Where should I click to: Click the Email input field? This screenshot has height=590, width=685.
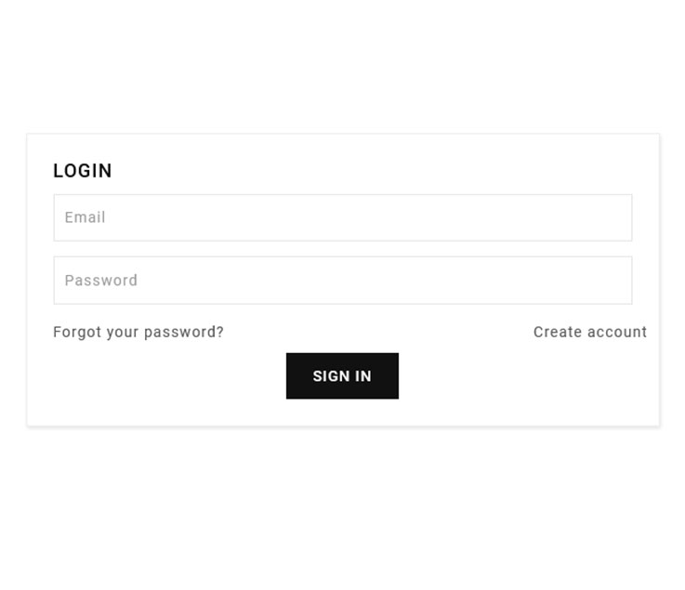pyautogui.click(x=342, y=217)
